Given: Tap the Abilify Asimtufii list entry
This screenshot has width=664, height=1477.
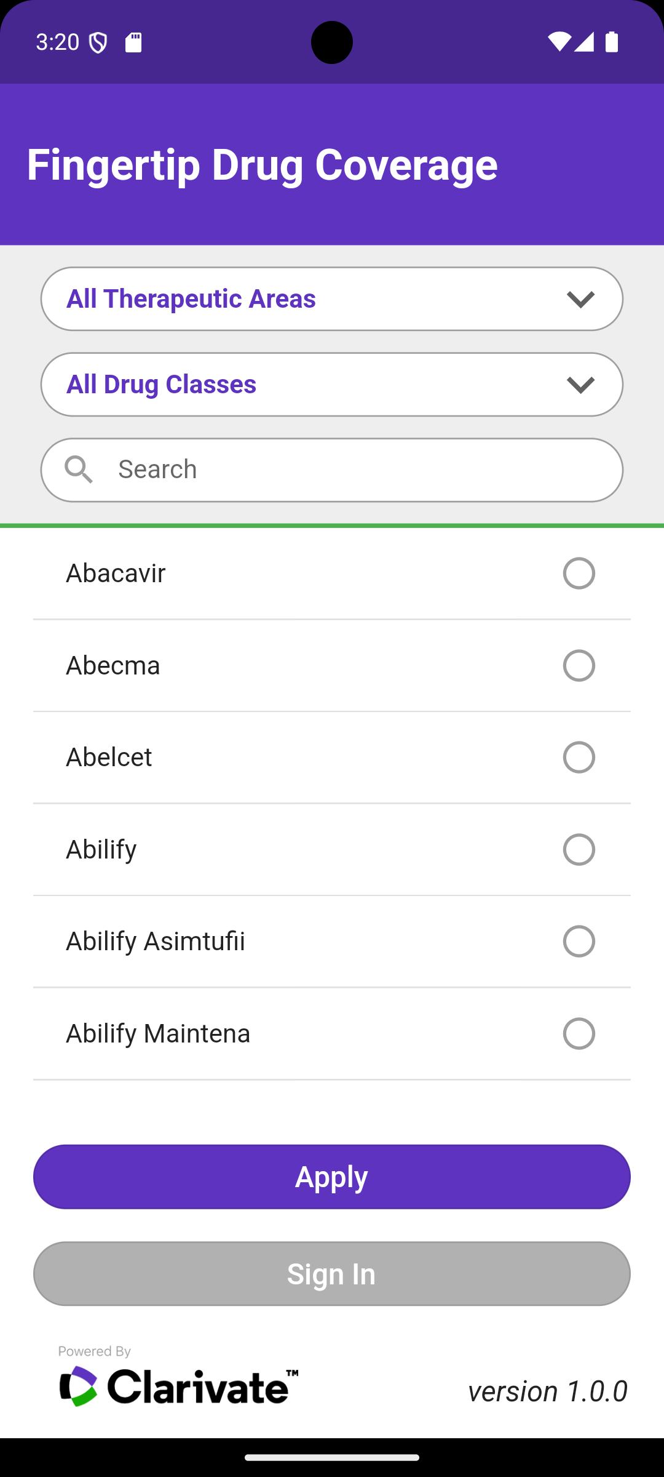Looking at the screenshot, I should 332,942.
